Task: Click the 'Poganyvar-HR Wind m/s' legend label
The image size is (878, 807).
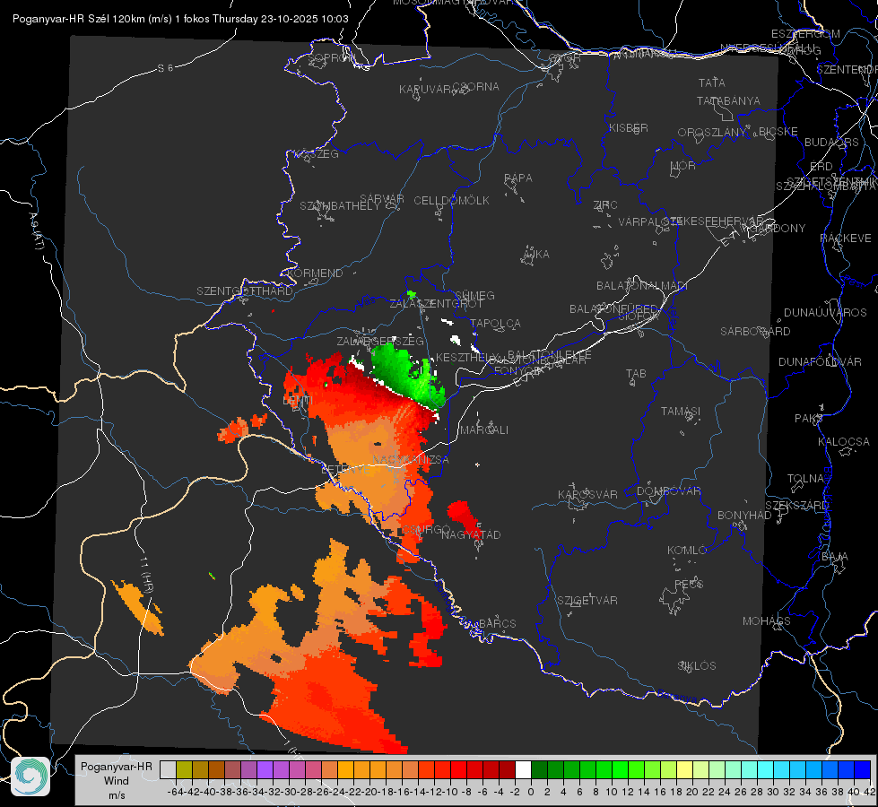Action: [x=117, y=781]
